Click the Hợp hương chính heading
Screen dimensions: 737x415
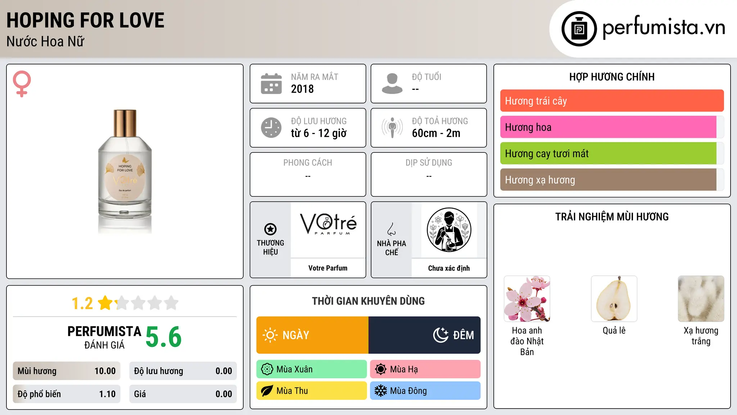(612, 77)
